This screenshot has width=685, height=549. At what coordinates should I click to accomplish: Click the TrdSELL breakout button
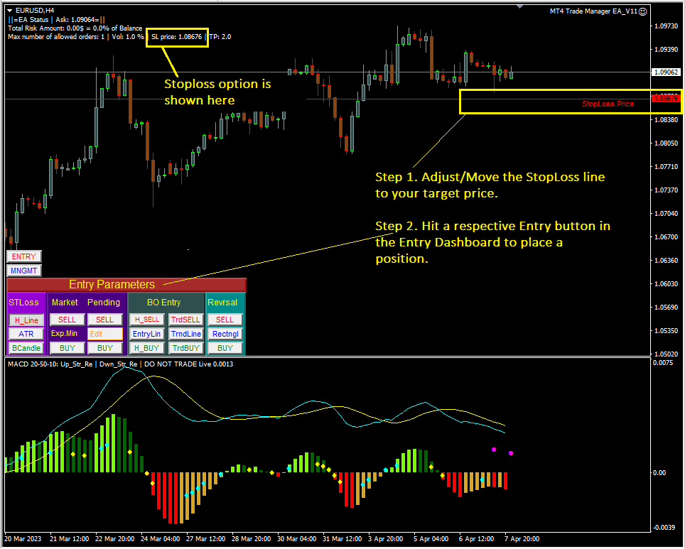click(x=185, y=320)
